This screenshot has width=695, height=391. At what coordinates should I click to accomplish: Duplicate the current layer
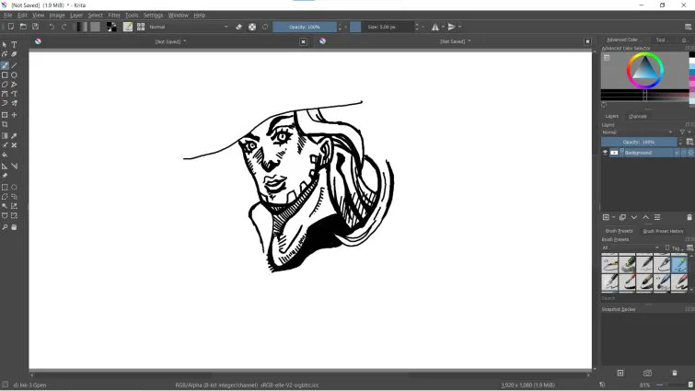(623, 217)
